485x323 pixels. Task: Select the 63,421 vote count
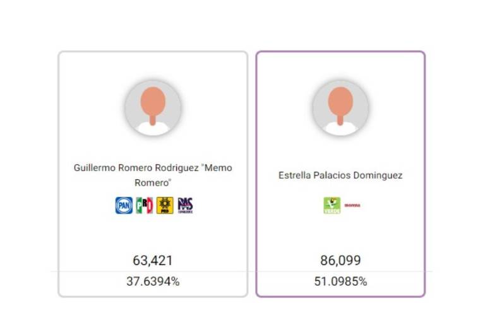(x=153, y=261)
